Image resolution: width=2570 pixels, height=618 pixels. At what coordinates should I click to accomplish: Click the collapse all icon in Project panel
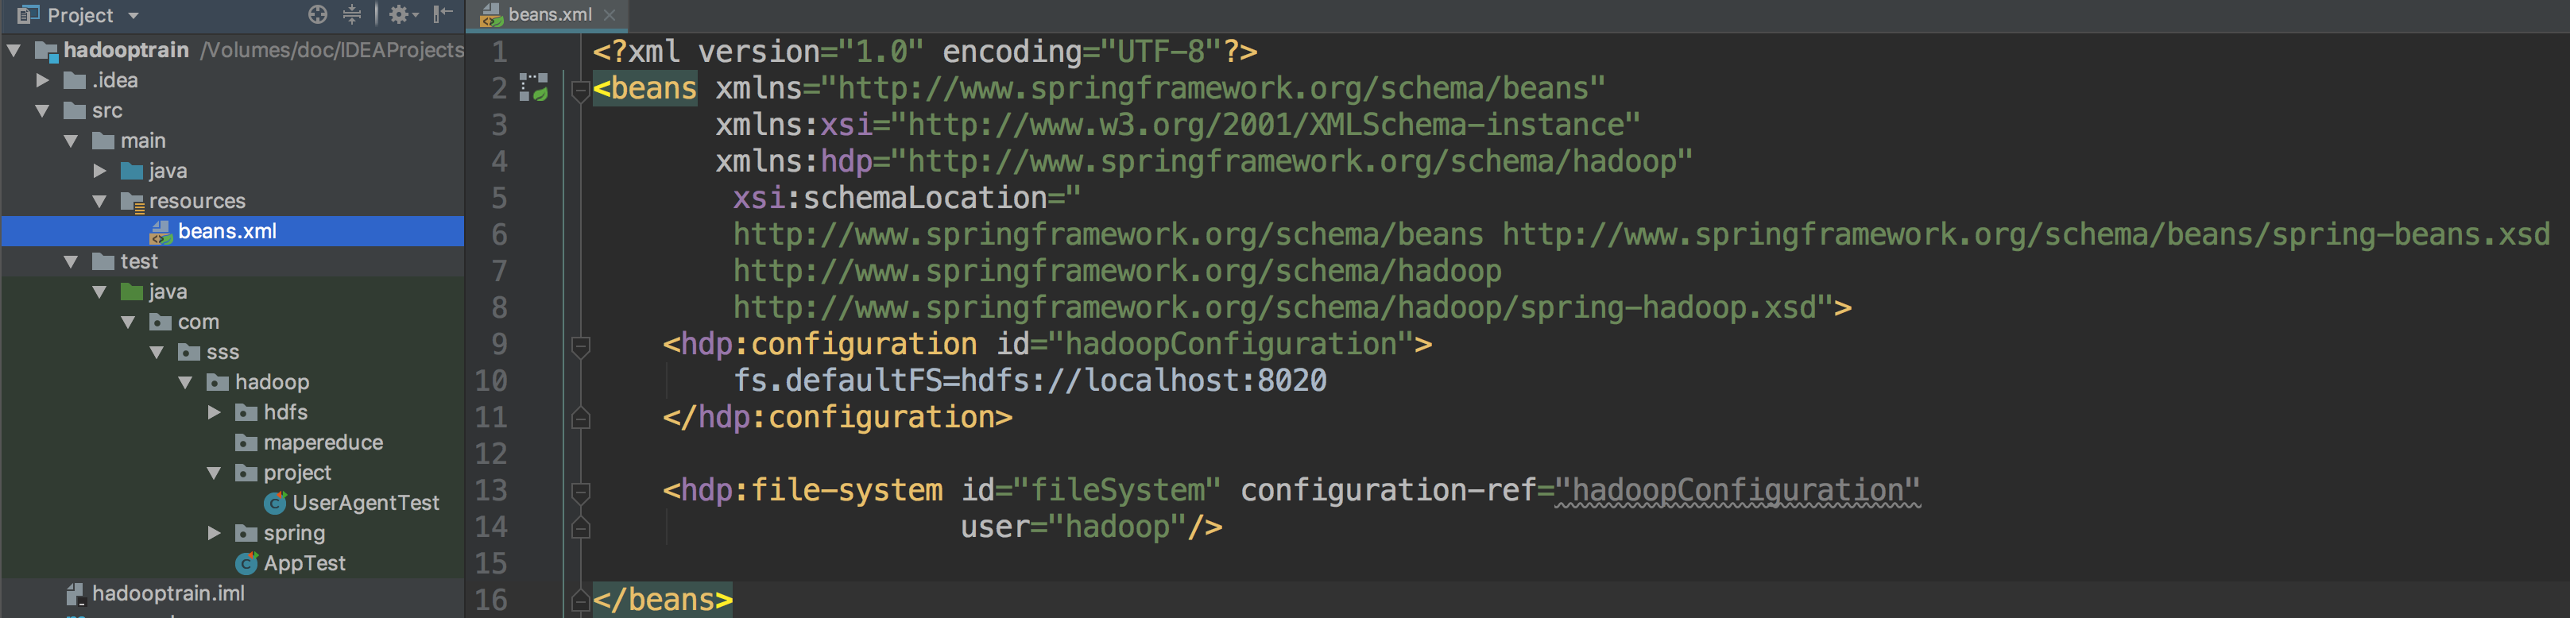(x=352, y=14)
